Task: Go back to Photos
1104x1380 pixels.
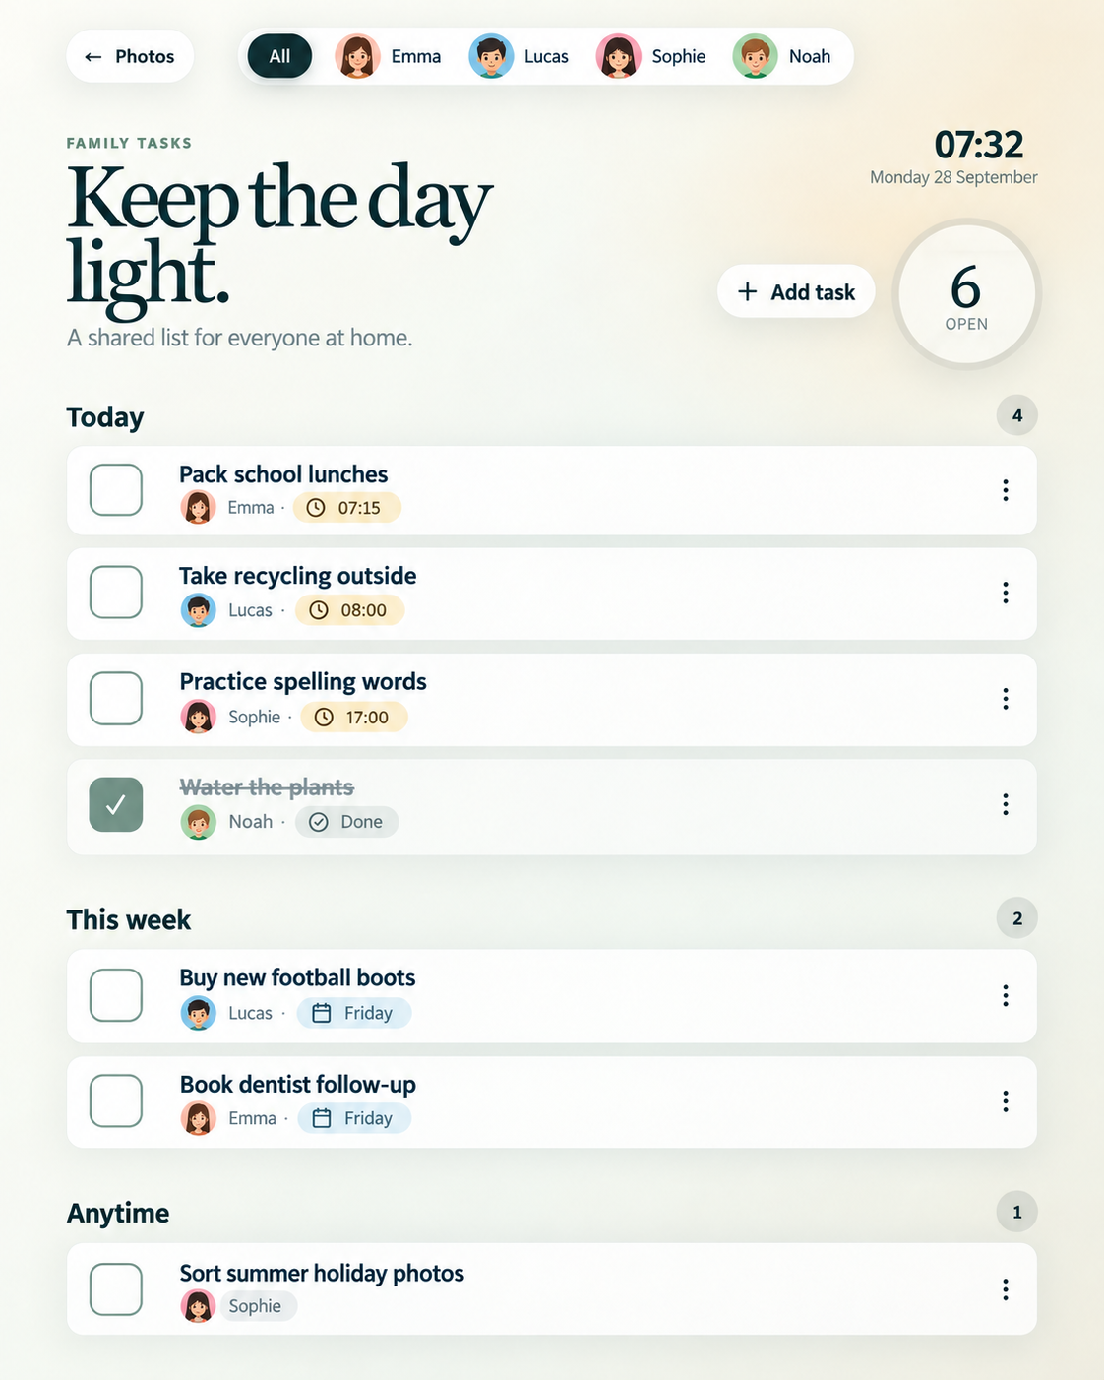Action: 130,56
